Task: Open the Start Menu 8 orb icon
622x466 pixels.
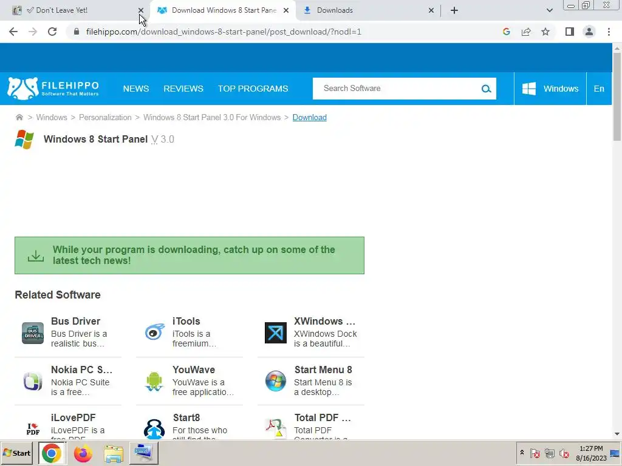Action: coord(276,381)
